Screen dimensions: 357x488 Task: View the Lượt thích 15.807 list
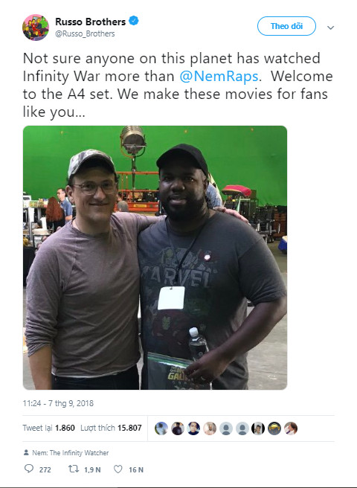click(x=111, y=428)
